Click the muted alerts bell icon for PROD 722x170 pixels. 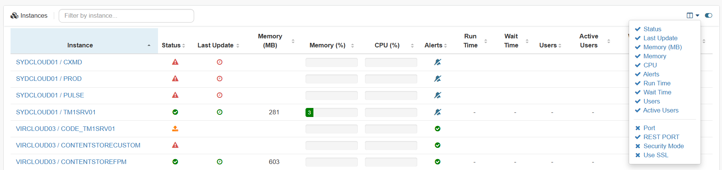pyautogui.click(x=438, y=79)
